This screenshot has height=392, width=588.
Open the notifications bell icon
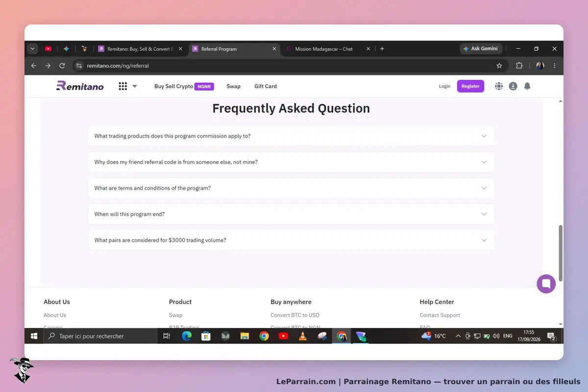(527, 86)
